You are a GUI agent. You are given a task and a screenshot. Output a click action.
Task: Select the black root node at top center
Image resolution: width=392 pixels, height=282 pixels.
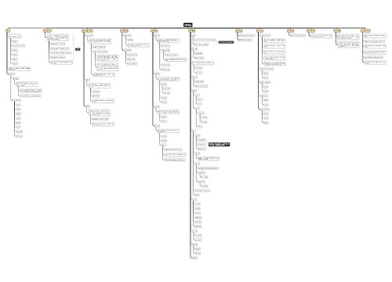(x=187, y=25)
